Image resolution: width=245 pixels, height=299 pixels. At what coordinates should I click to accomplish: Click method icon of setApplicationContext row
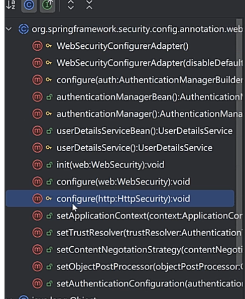point(37,216)
